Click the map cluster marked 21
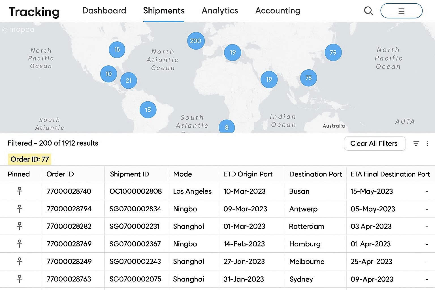 pos(129,80)
